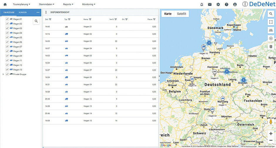Switch map to Satellit view
Screen dimensions: 276x148
tap(181, 14)
